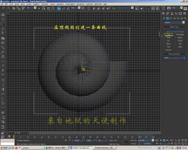Toggle Window/Crossing selection mode icon
This screenshot has height=150, width=188.
click(53, 8)
